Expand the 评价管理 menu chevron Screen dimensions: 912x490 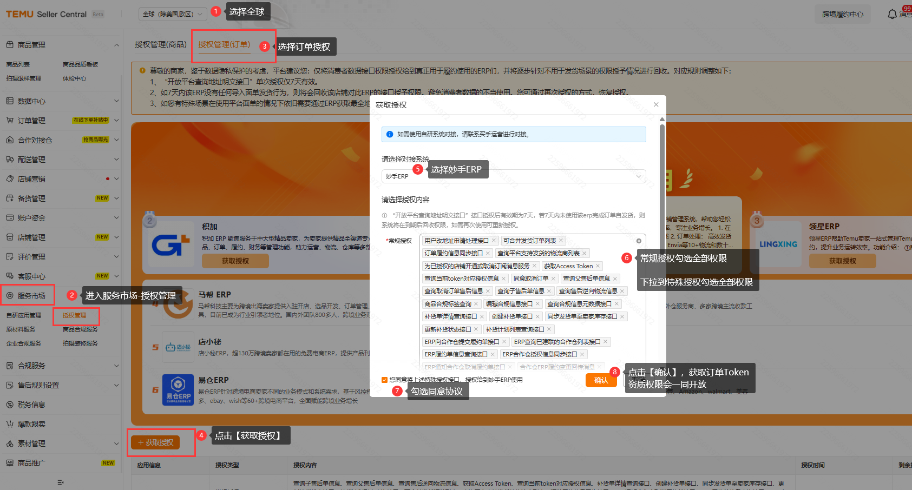[116, 257]
